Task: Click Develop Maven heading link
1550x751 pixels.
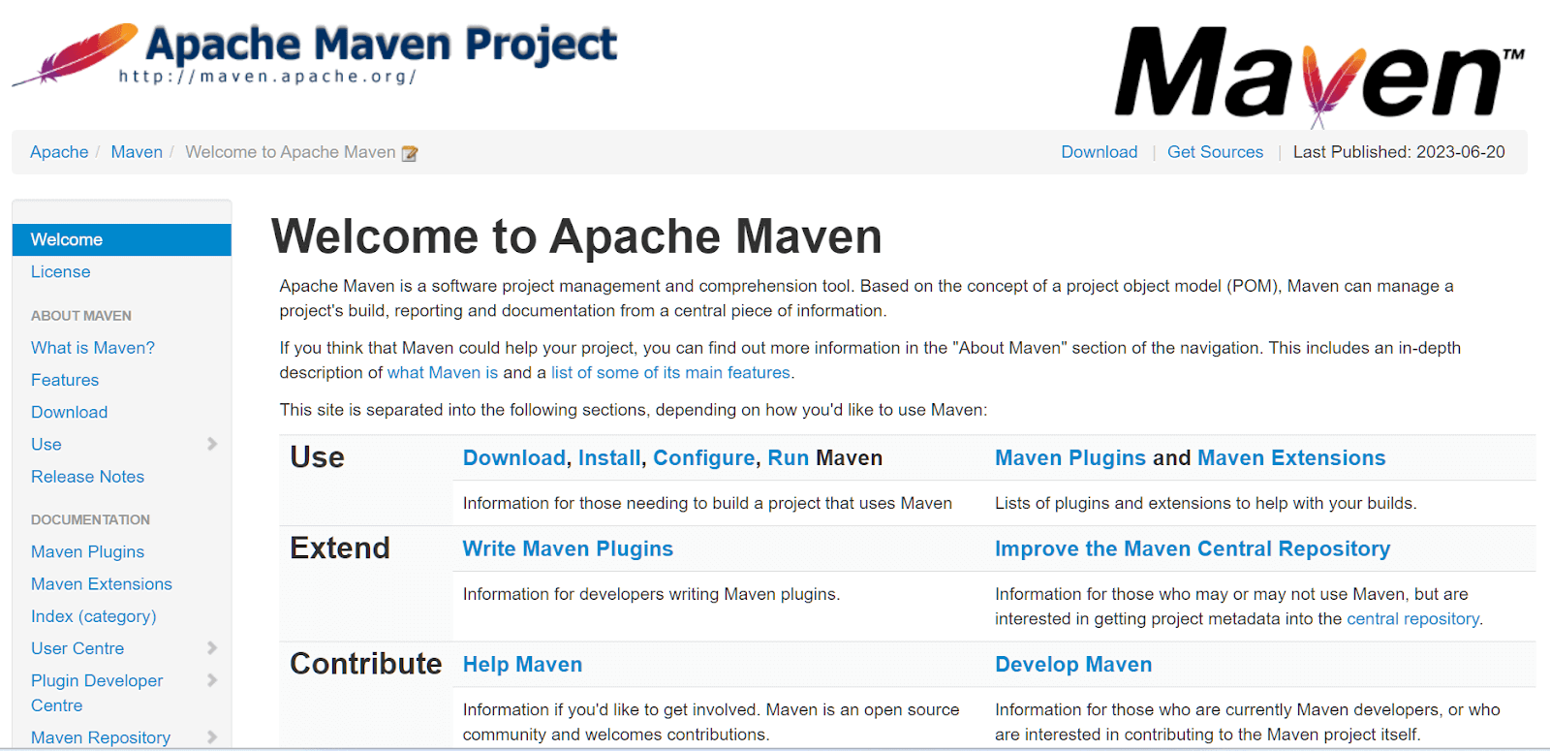Action: (1073, 665)
